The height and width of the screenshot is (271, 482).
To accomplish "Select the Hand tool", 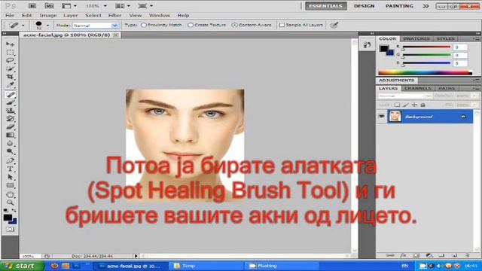I will coord(10,194).
